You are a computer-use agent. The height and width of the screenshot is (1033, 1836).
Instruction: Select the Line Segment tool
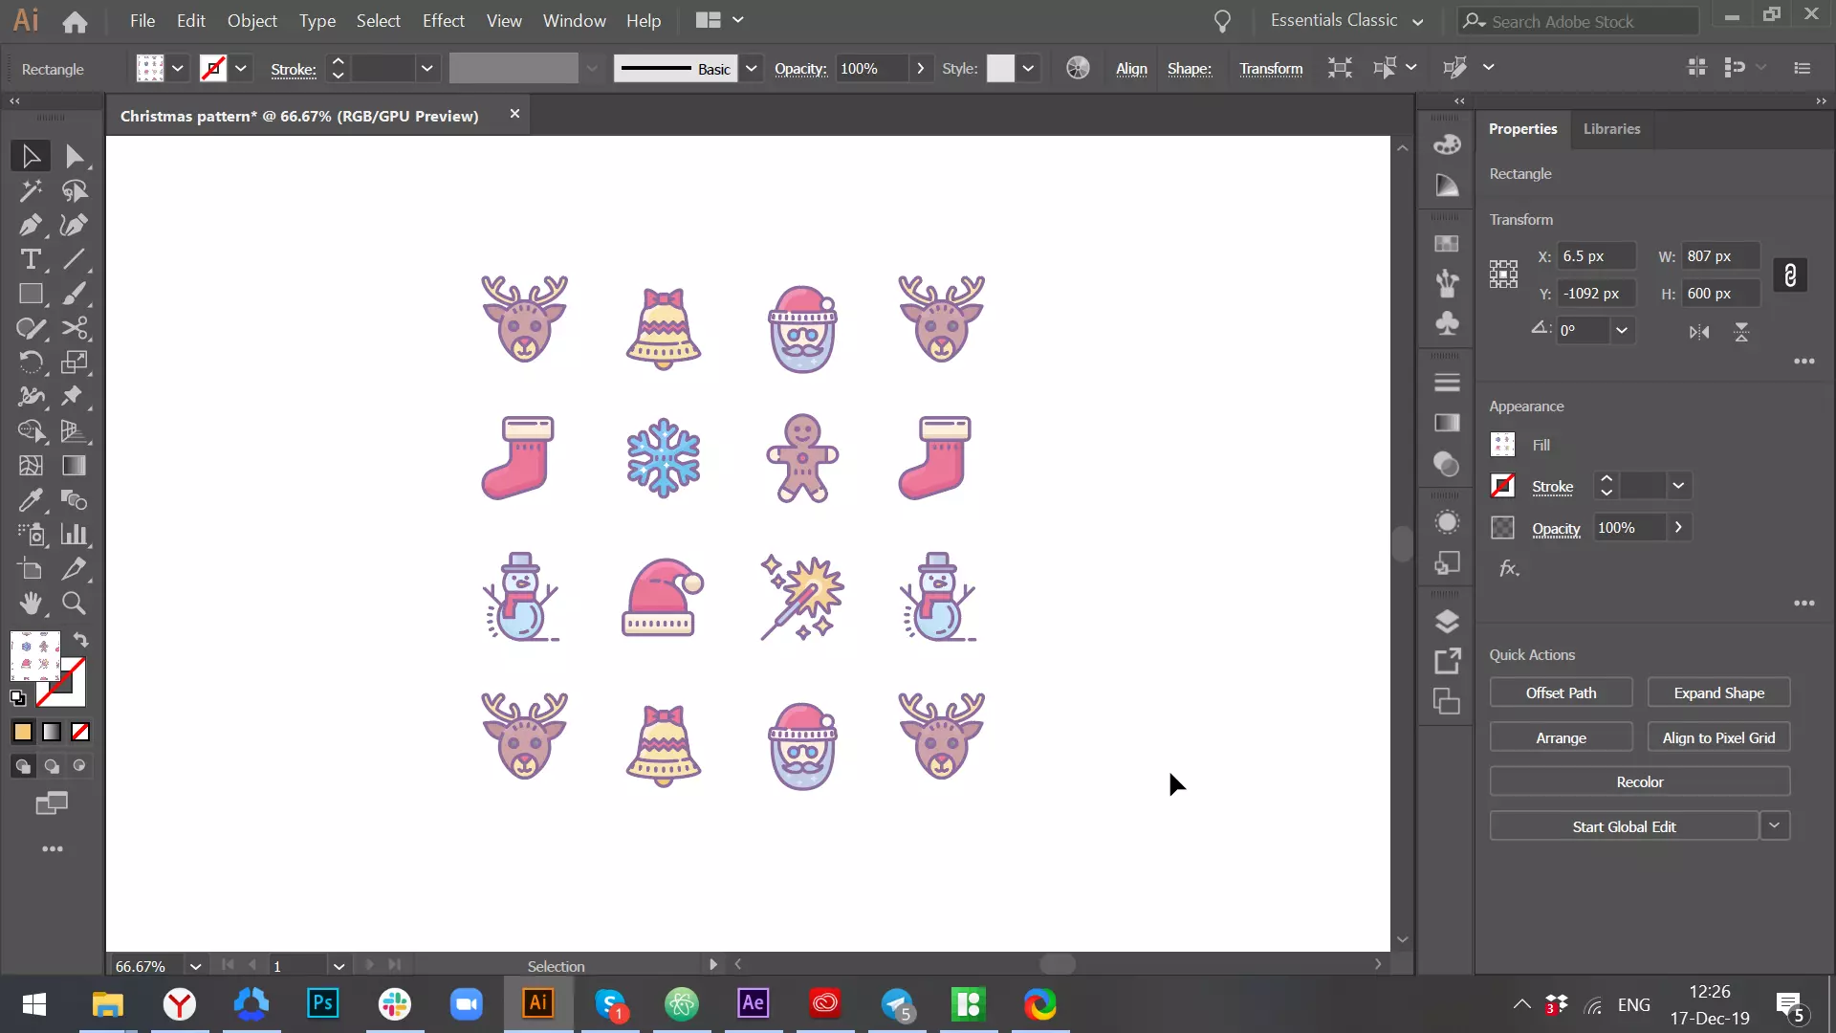tap(74, 259)
